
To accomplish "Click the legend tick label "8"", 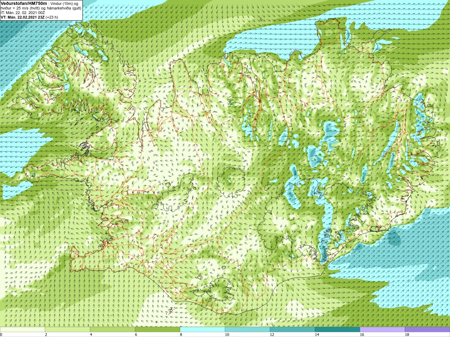I will click(x=181, y=335).
